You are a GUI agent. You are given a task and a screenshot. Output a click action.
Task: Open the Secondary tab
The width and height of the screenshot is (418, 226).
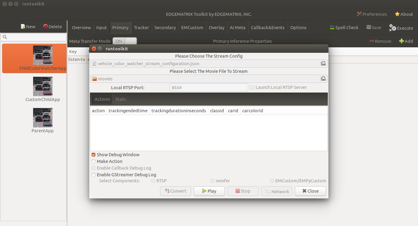pos(165,28)
